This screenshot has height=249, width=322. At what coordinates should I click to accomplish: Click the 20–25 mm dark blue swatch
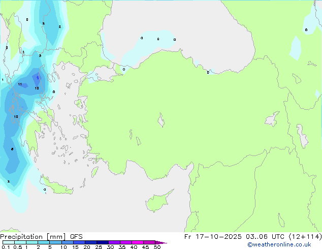pyautogui.click(x=91, y=242)
